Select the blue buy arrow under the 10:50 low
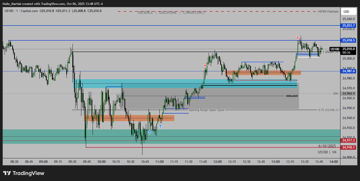The image size is (360, 181). pos(149,132)
